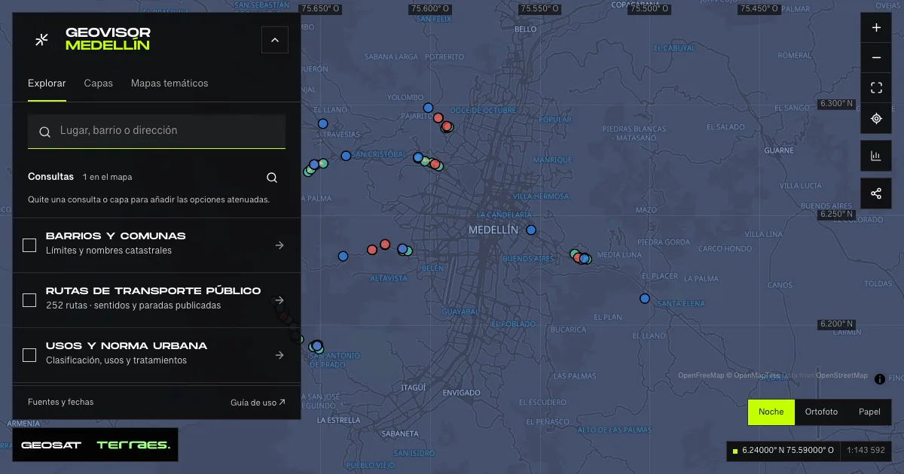The image size is (904, 474).
Task: Focus the Lugar, barrio o dirección search field
Action: click(x=157, y=131)
